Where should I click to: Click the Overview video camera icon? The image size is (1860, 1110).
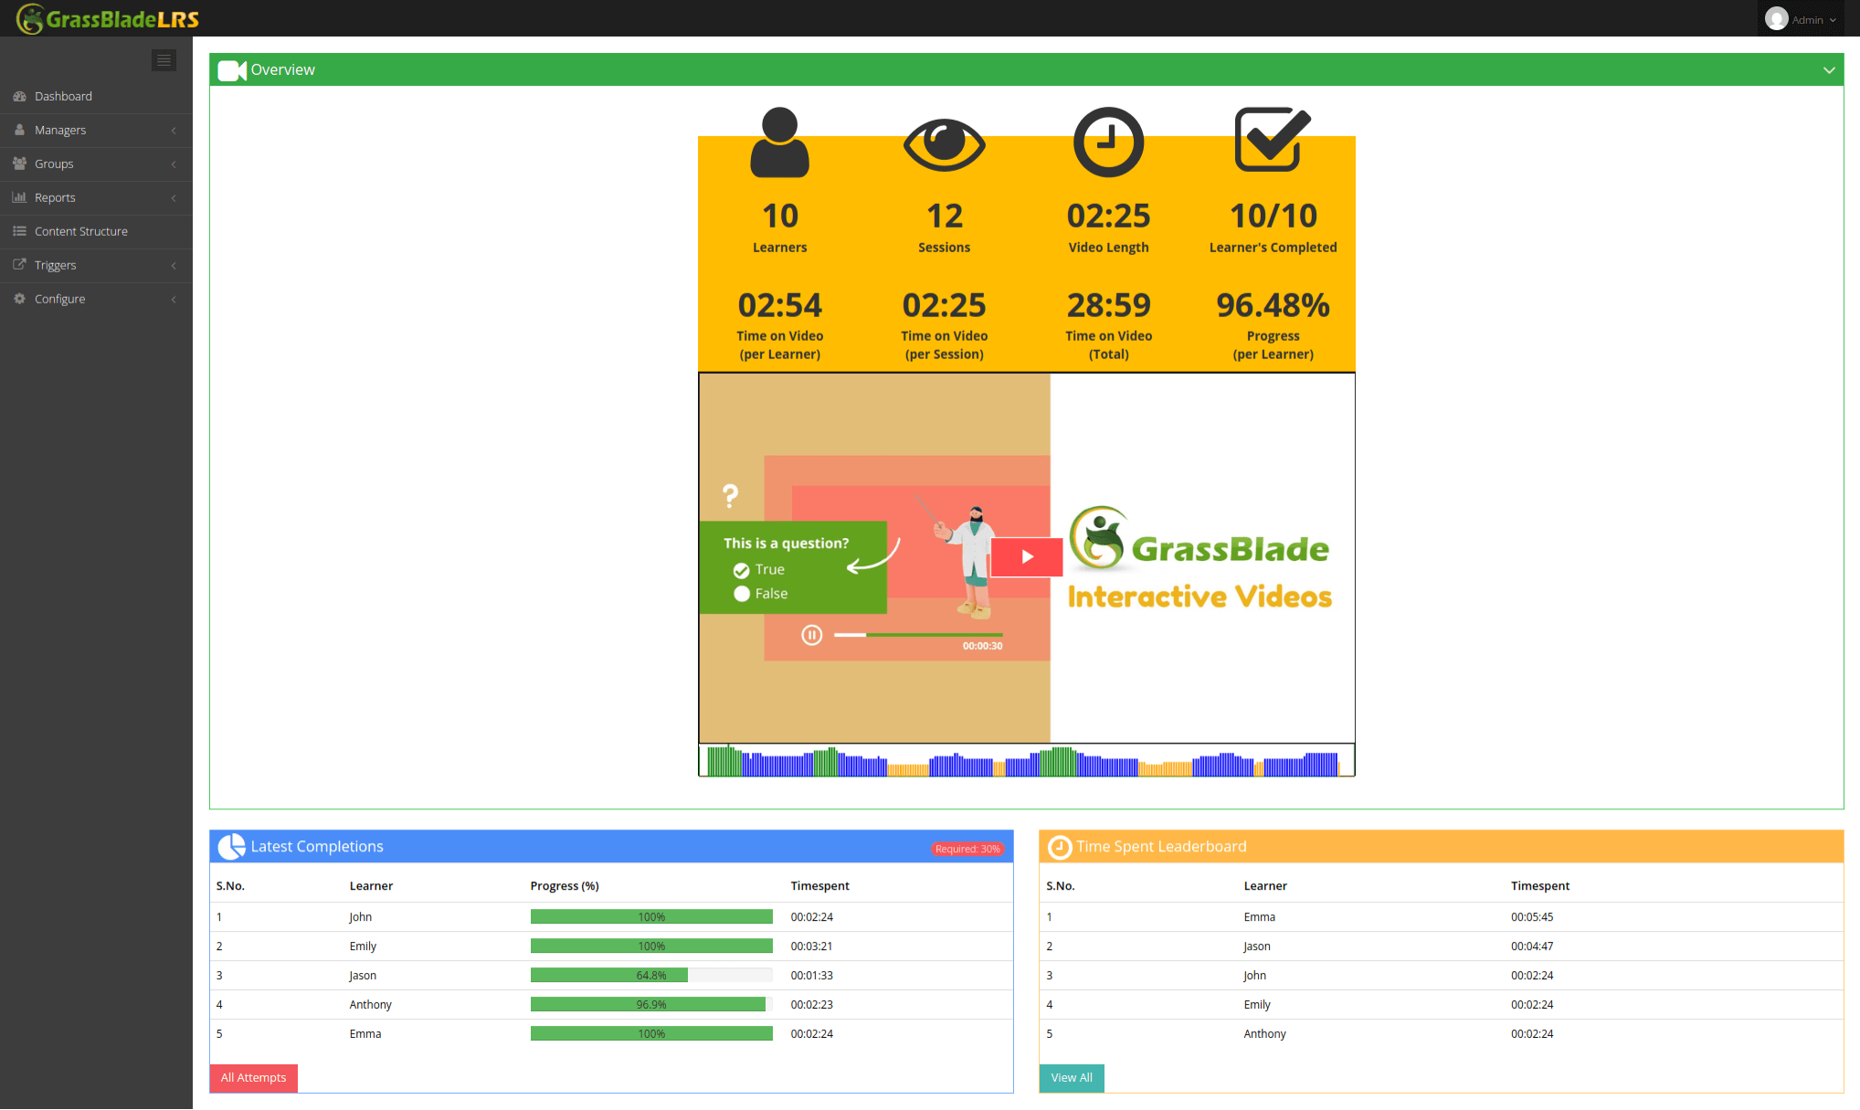(x=232, y=70)
